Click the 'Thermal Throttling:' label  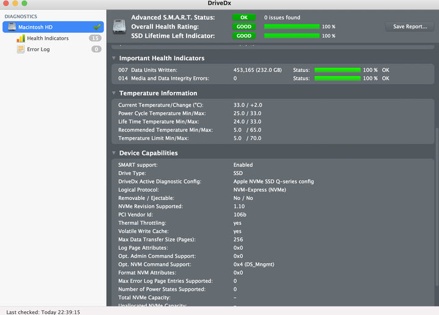pos(142,223)
